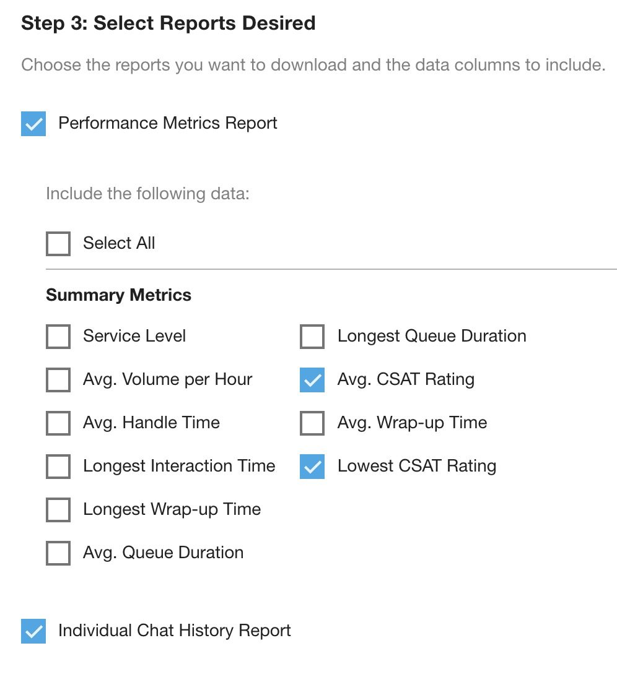Enable Avg. Queue Duration checkbox
Image resolution: width=617 pixels, height=677 pixels.
pyautogui.click(x=58, y=553)
